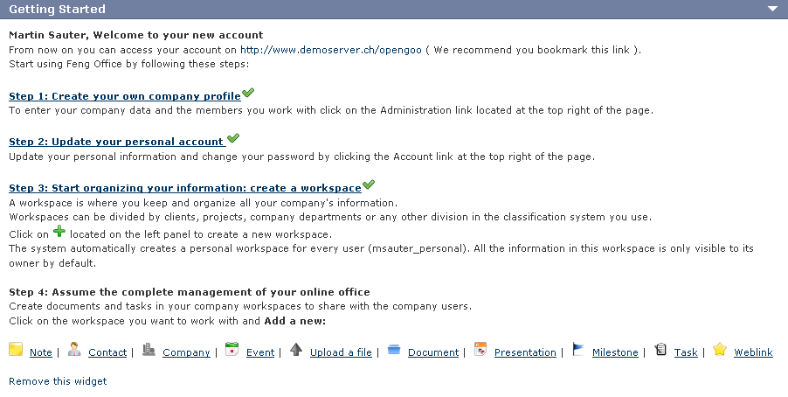Click the Company building icon
Screen dimensions: 788x397
tap(149, 349)
